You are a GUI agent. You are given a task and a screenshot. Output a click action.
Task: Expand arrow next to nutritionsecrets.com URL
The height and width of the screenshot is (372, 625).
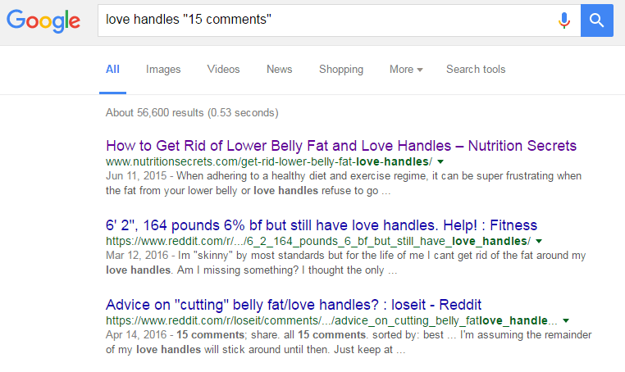coord(440,161)
